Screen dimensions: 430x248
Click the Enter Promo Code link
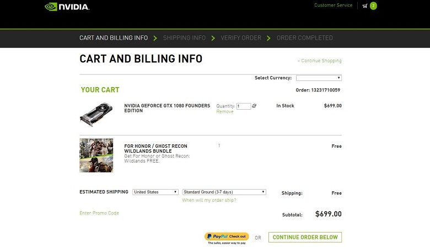click(x=99, y=213)
